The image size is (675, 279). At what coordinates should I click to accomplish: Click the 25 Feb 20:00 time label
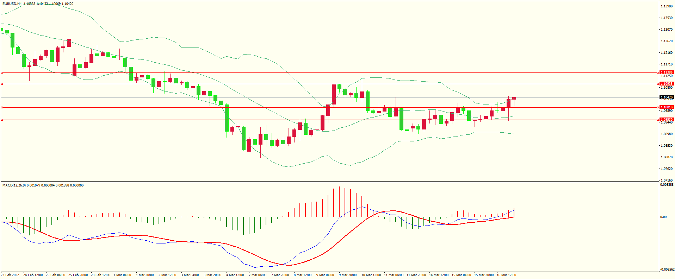78,275
